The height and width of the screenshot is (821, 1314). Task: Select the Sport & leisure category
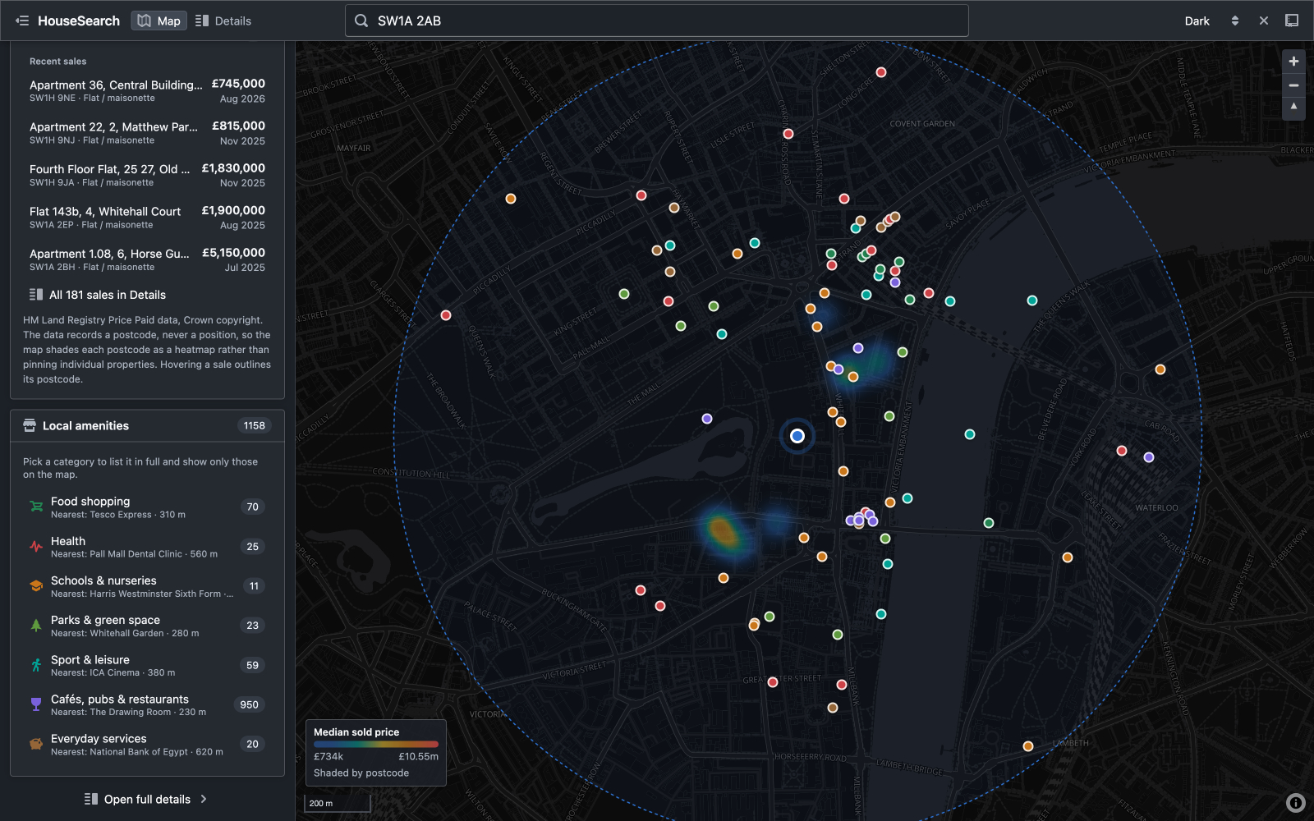147,665
